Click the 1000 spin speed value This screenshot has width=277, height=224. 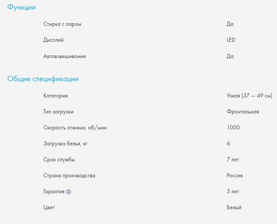click(x=233, y=128)
